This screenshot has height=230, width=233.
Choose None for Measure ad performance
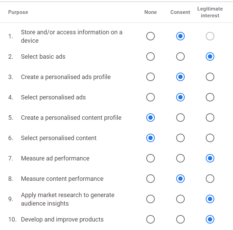pyautogui.click(x=150, y=158)
